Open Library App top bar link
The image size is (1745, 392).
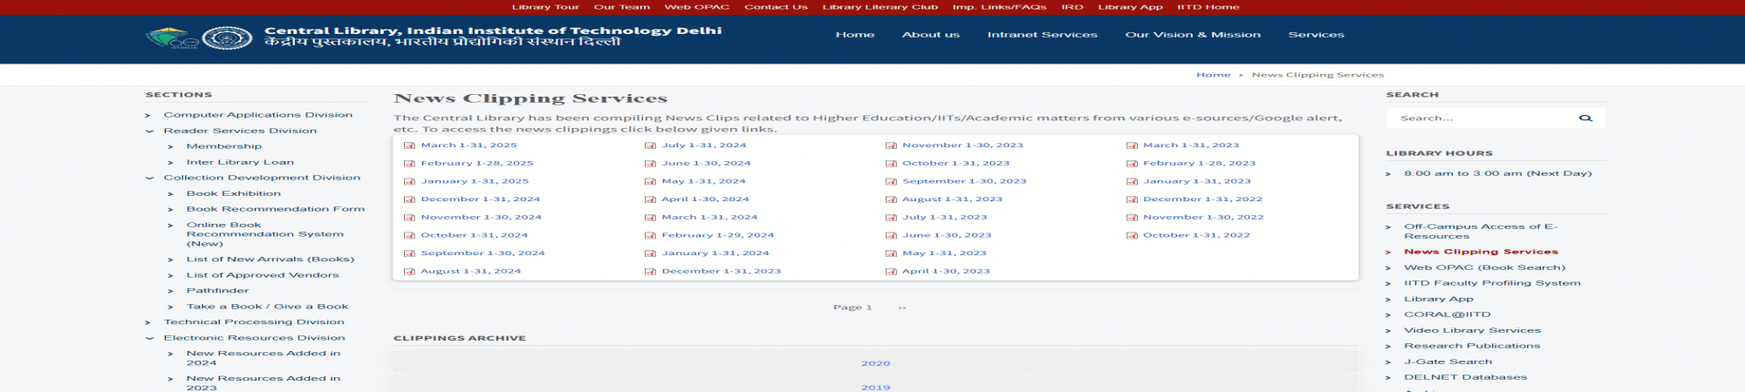click(1130, 7)
